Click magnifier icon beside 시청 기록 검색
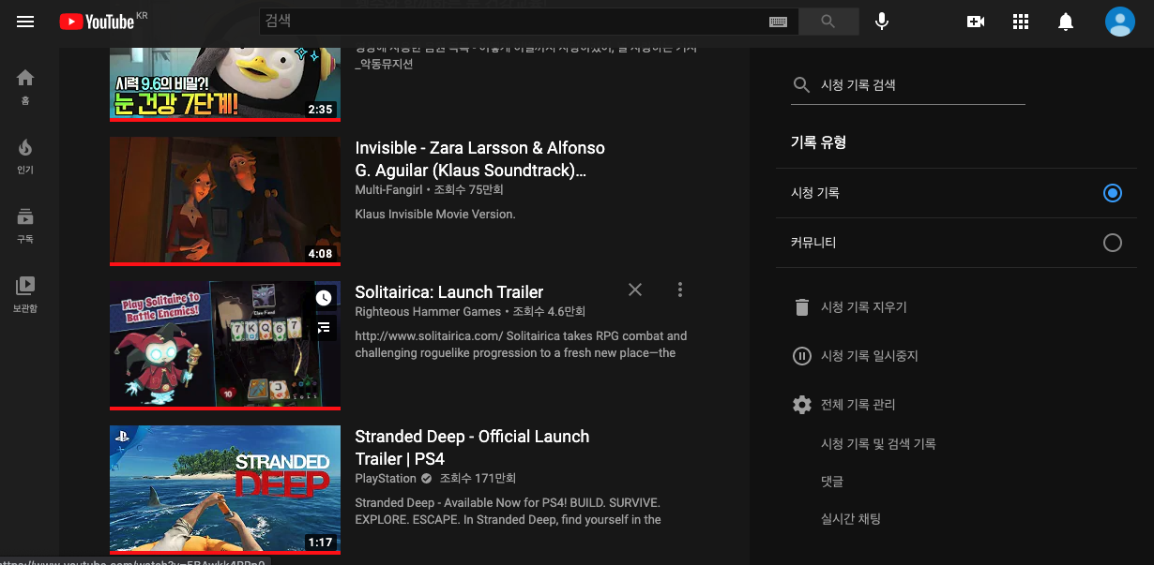This screenshot has width=1154, height=565. tap(801, 85)
